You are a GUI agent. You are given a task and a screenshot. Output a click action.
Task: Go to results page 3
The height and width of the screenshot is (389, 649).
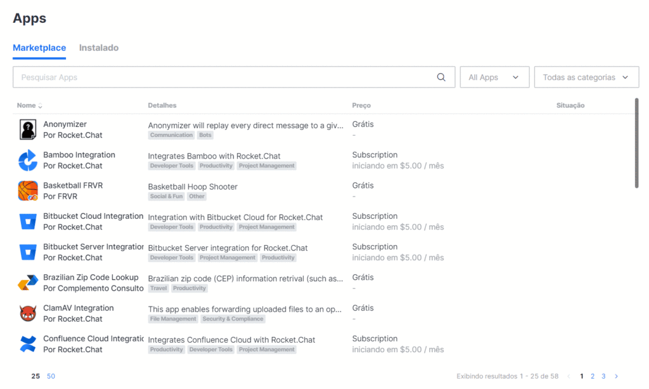pyautogui.click(x=603, y=376)
